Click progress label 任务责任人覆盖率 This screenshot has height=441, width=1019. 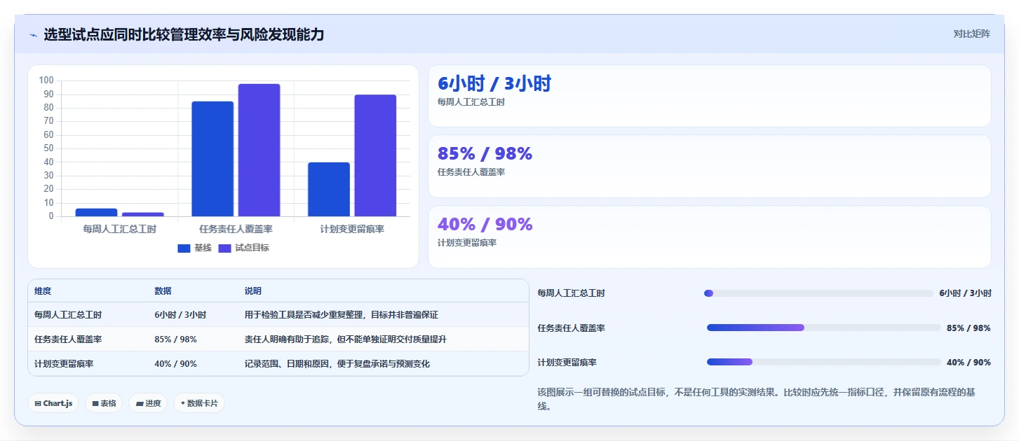(571, 328)
